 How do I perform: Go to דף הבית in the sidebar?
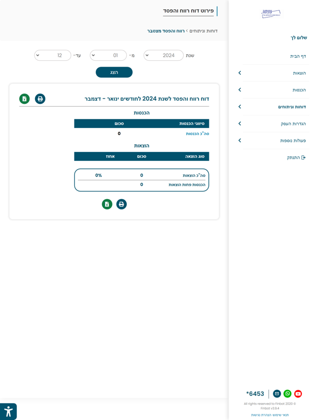298,56
